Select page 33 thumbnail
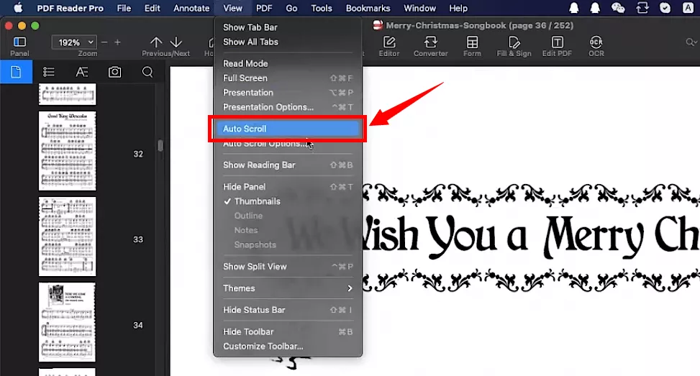The height and width of the screenshot is (376, 700). [x=68, y=237]
